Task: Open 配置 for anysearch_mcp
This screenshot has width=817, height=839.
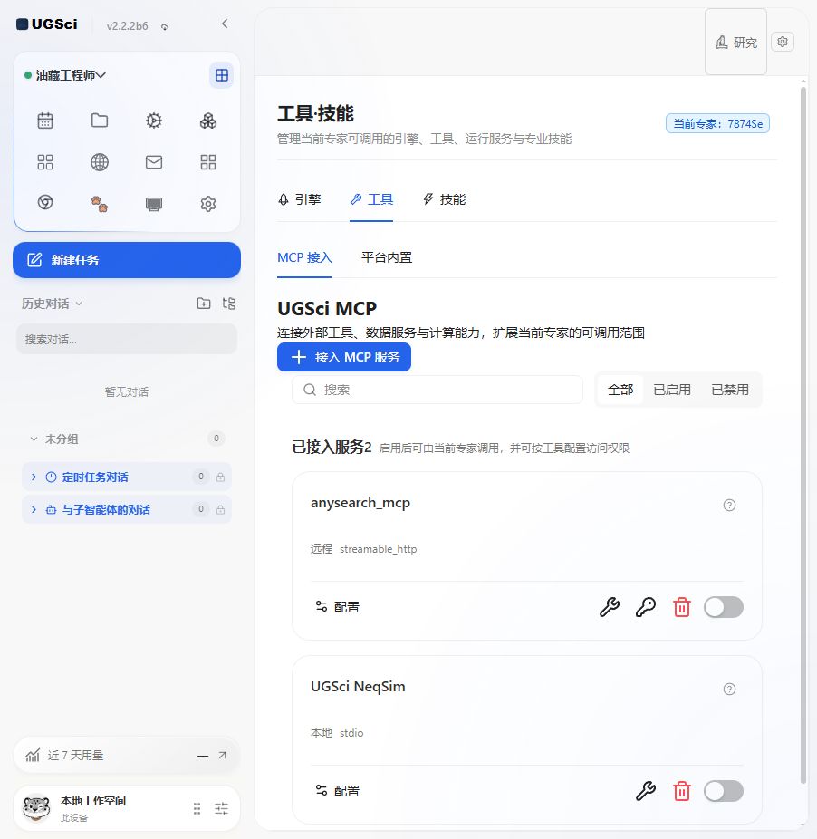Action: [x=337, y=607]
